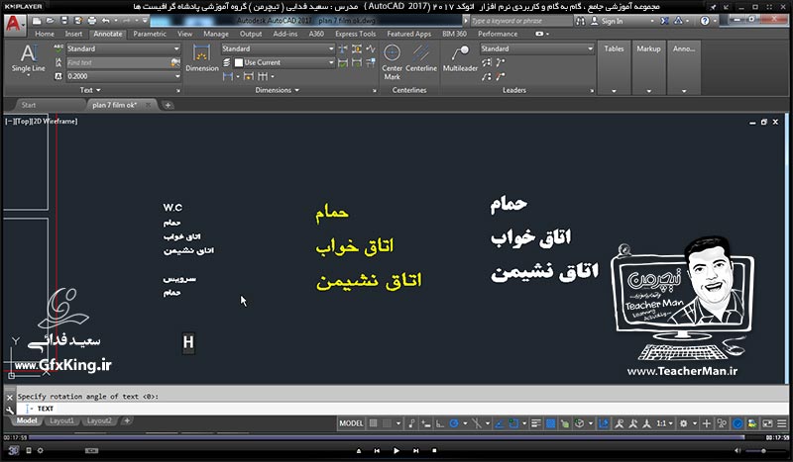Toggle snap mode in status bar
Image resolution: width=793 pixels, height=462 pixels.
387,423
